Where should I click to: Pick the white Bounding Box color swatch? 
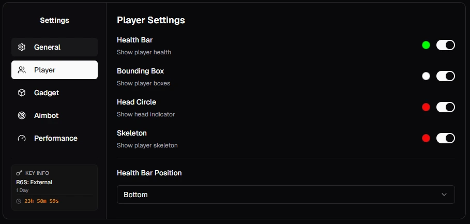(x=426, y=76)
